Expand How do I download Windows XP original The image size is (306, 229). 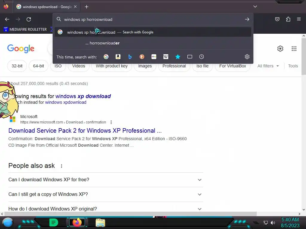click(105, 209)
